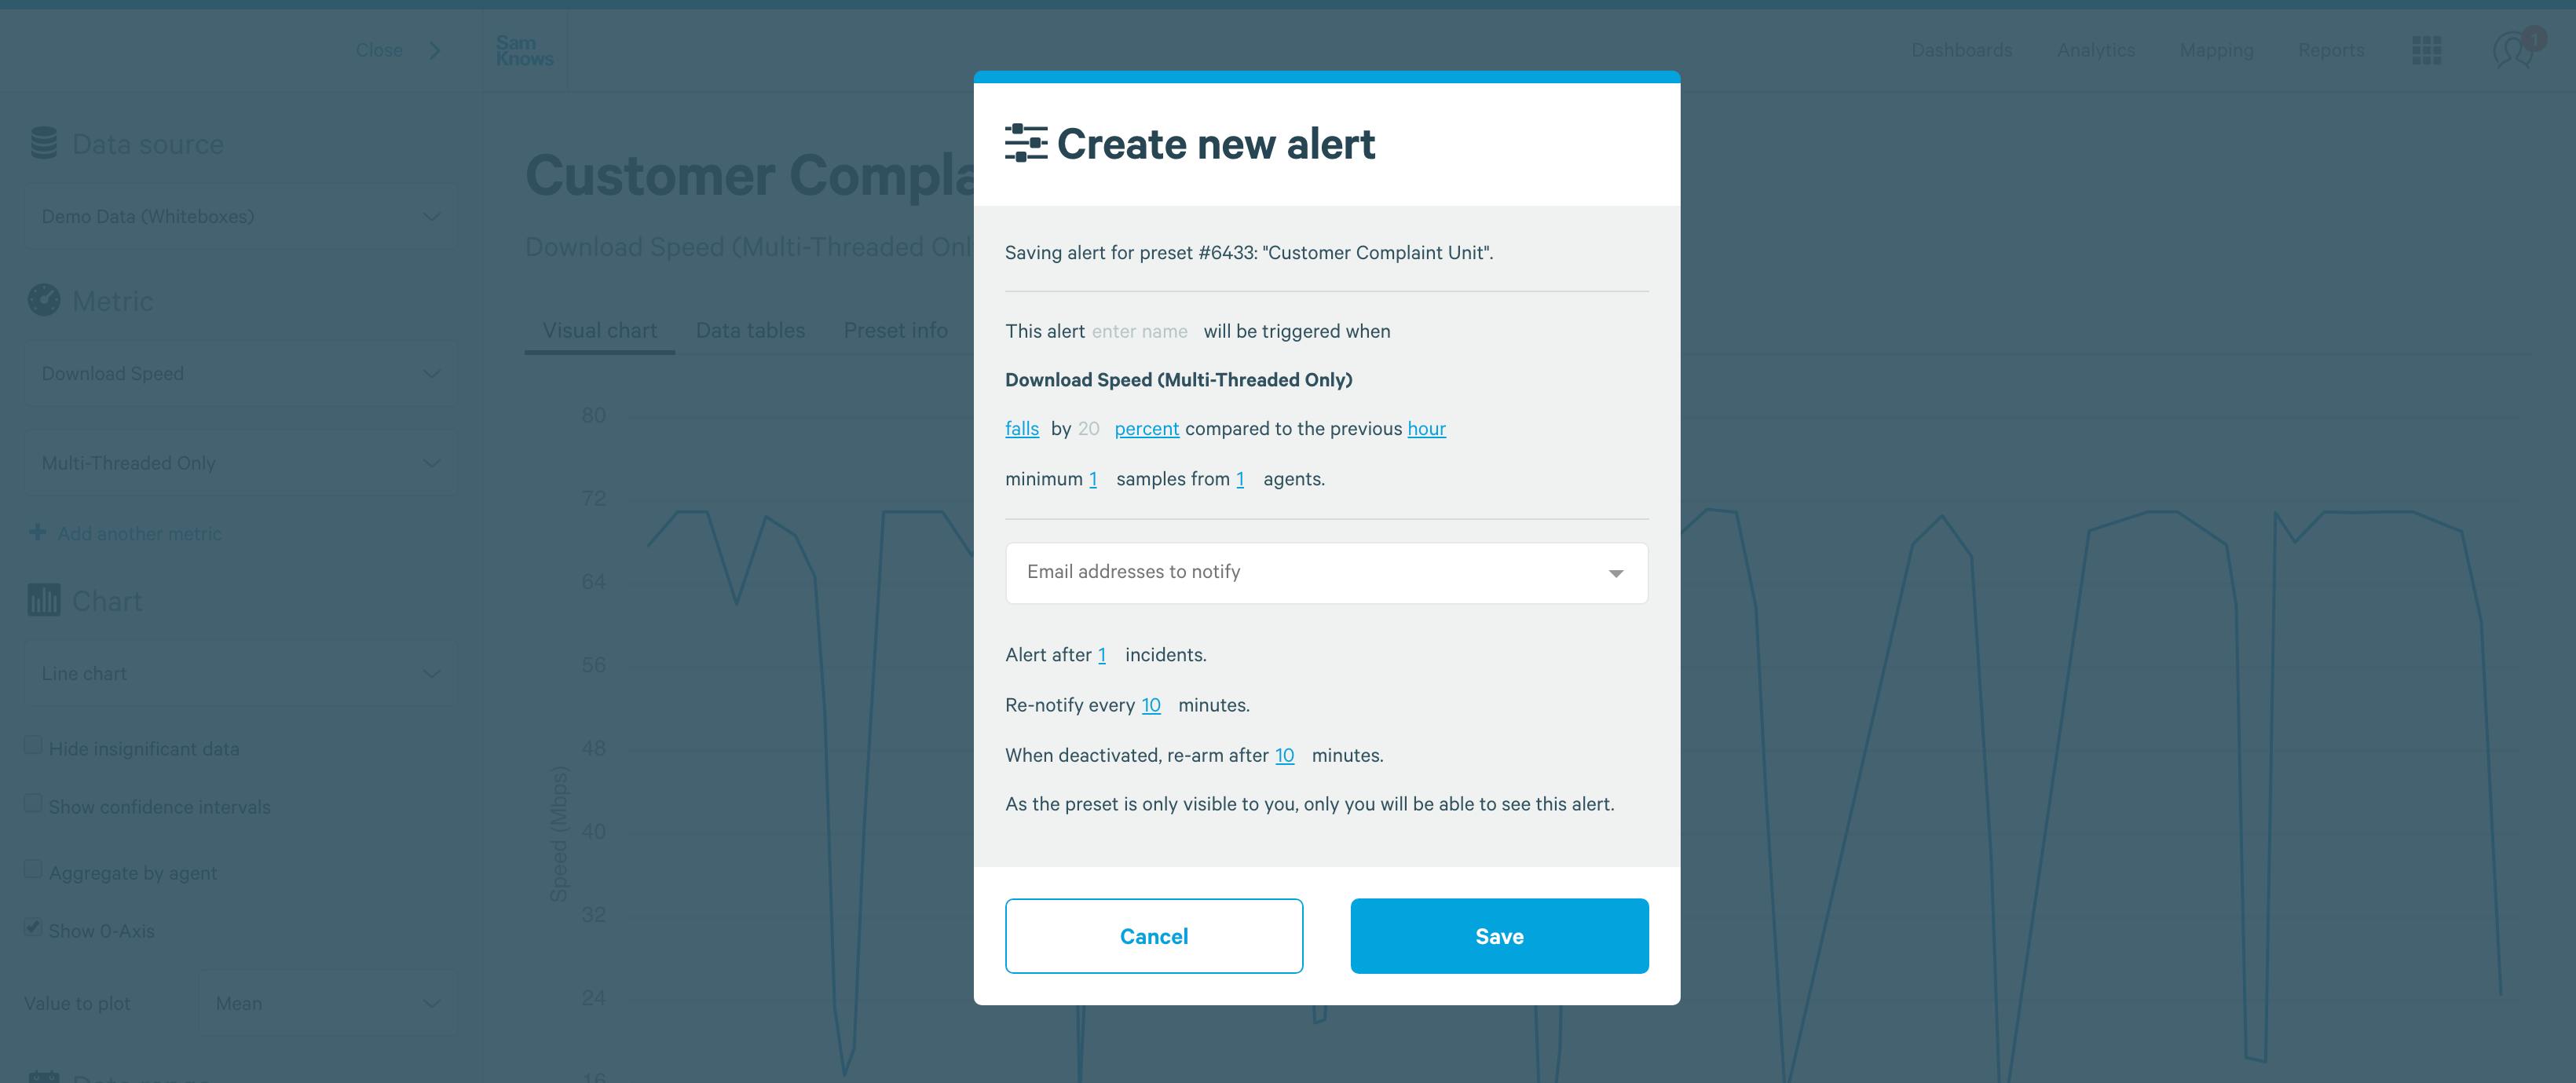Image resolution: width=2576 pixels, height=1083 pixels.
Task: Click the plus icon beside Add another metric
Action: pos(38,532)
